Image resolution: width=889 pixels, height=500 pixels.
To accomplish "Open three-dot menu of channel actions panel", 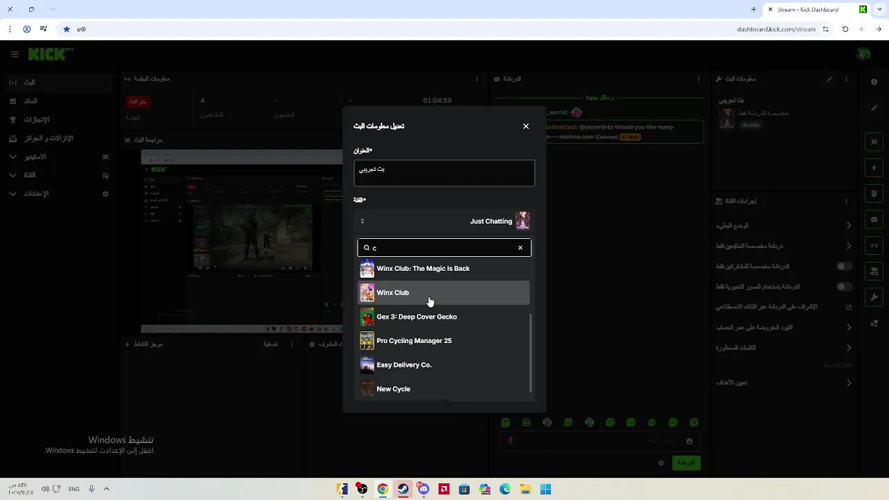I will tap(846, 201).
